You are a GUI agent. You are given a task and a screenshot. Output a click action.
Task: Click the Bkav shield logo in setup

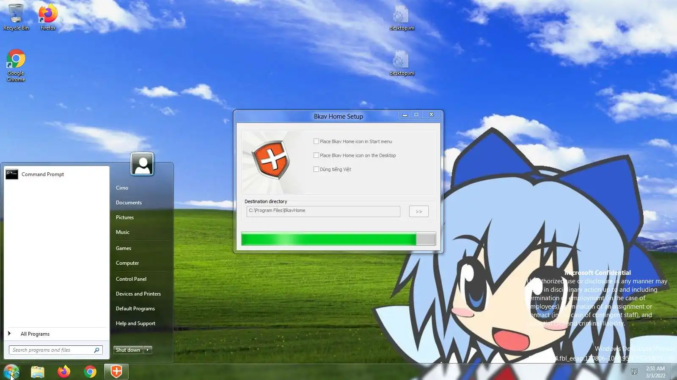pyautogui.click(x=271, y=160)
